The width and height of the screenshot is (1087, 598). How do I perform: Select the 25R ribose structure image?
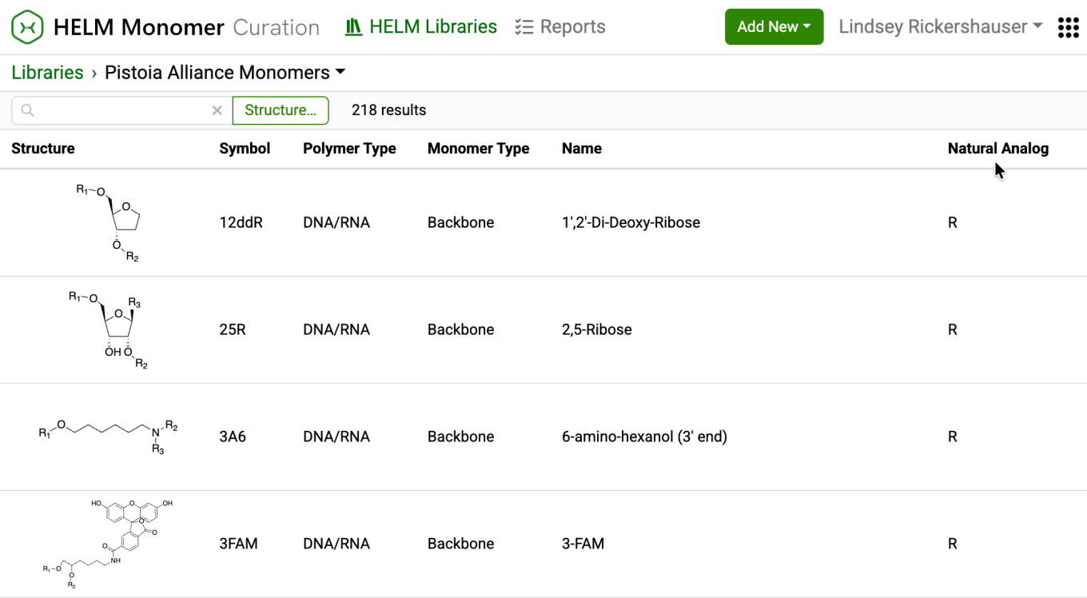click(109, 329)
